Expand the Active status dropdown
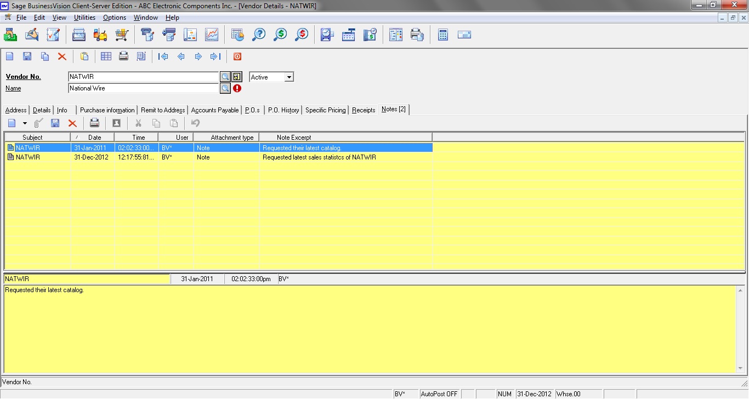Screen dimensions: 749x399 coord(289,77)
